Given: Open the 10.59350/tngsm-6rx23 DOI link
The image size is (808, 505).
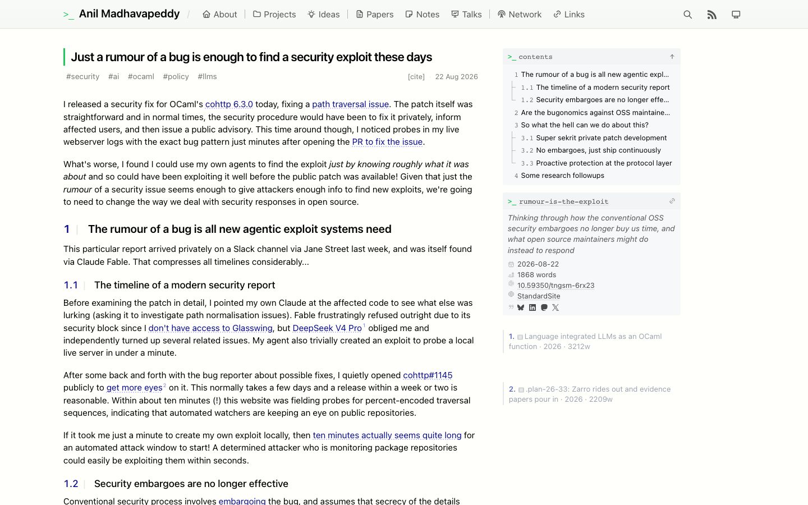Looking at the screenshot, I should (x=555, y=285).
